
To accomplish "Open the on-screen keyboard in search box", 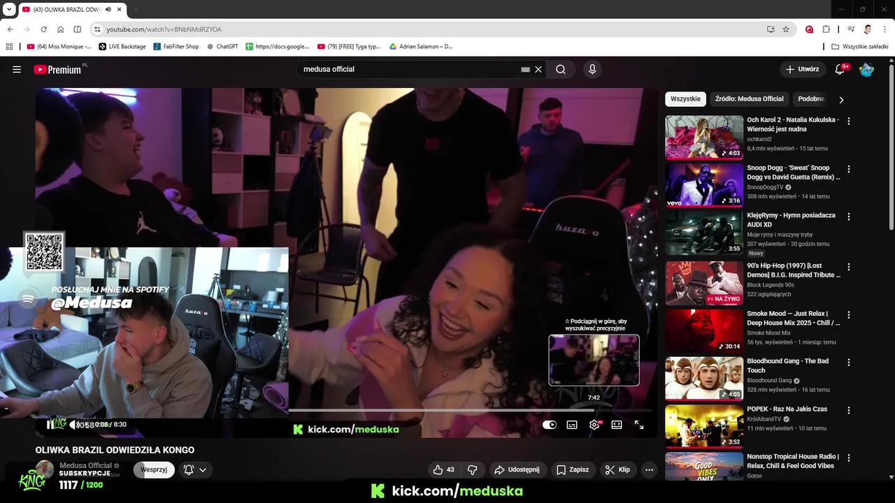I will click(525, 69).
